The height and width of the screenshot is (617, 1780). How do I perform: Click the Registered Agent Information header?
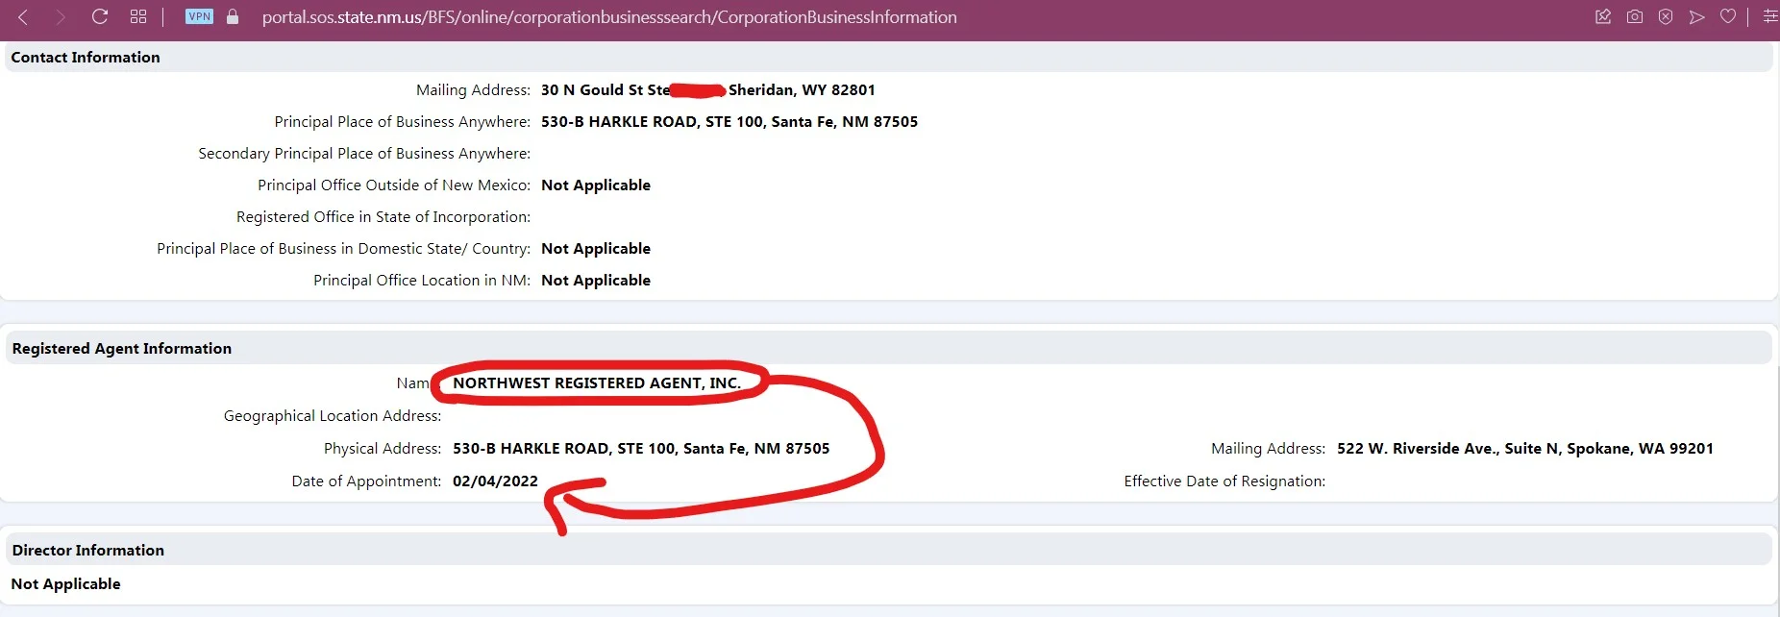tap(122, 349)
